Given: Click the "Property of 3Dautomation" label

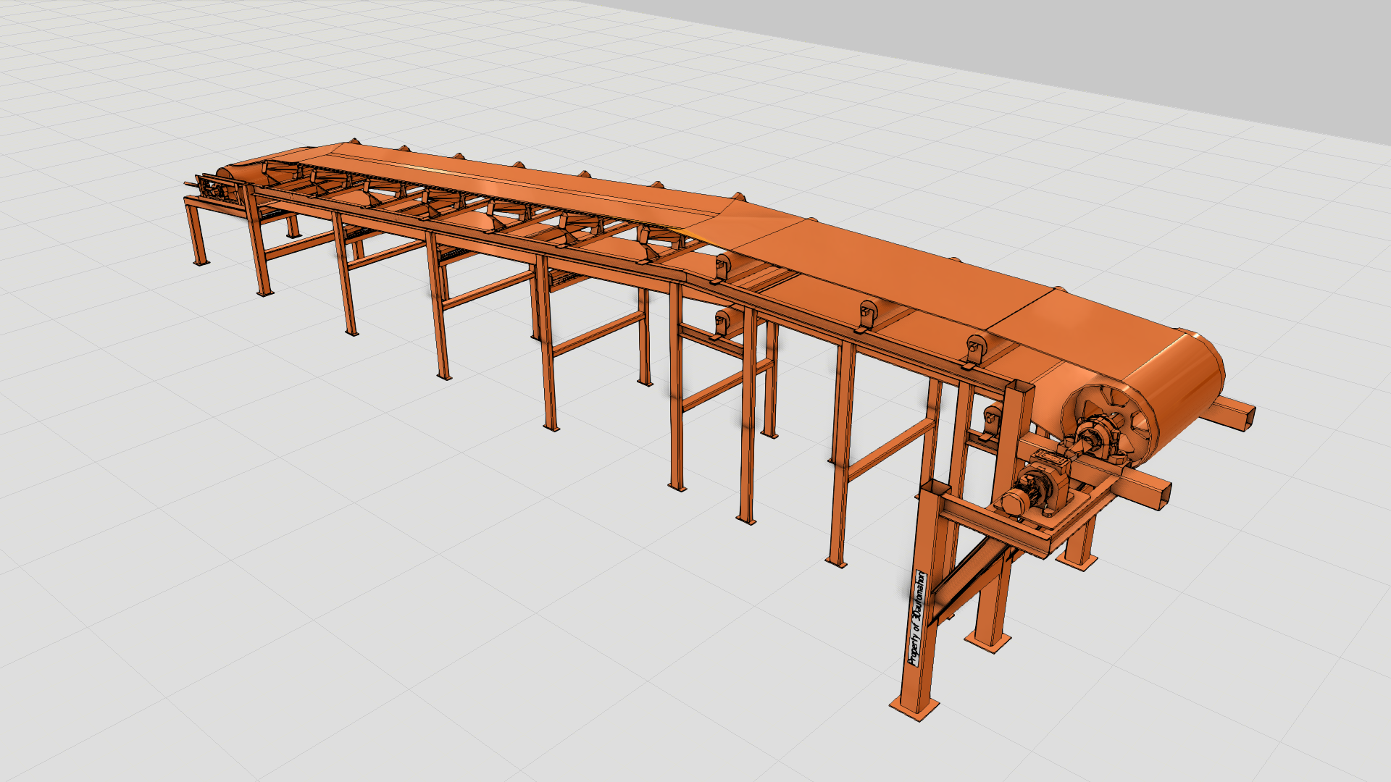Looking at the screenshot, I should point(917,619).
